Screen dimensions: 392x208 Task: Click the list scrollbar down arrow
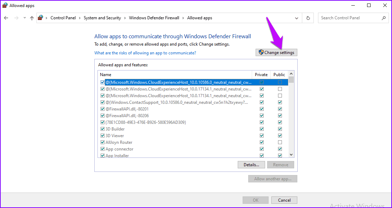291,155
